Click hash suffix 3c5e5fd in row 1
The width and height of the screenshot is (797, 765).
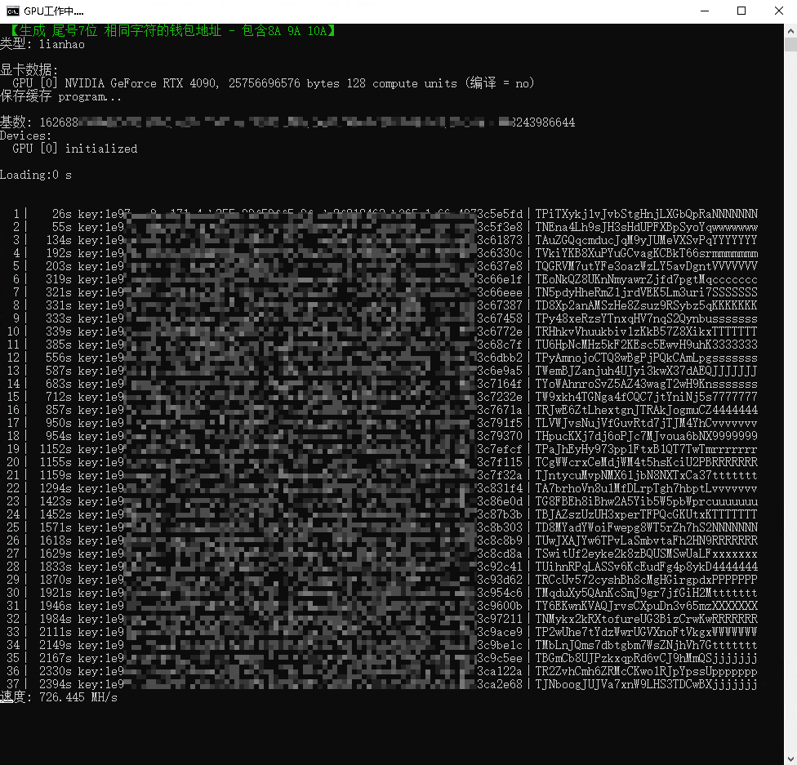tap(499, 214)
